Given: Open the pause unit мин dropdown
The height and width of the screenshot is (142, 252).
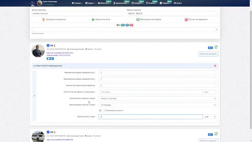Looking at the screenshot, I should tap(209, 92).
